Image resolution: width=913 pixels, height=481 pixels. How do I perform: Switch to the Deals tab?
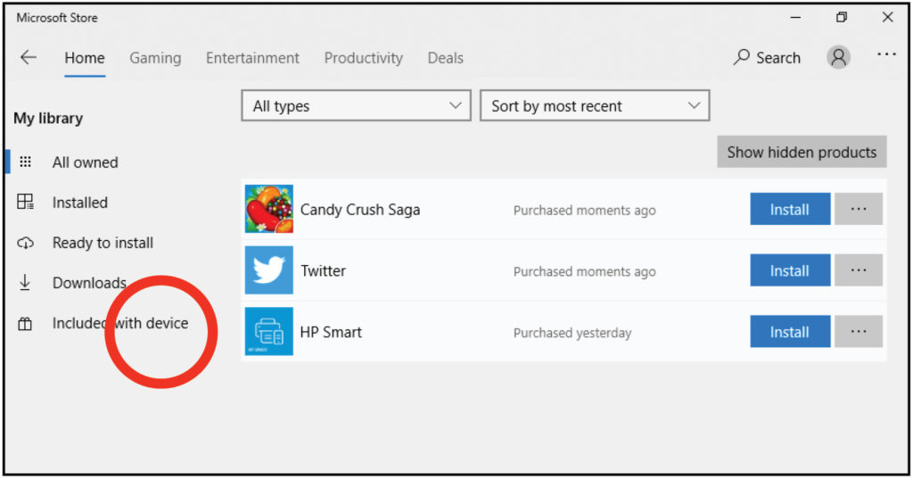pos(446,58)
